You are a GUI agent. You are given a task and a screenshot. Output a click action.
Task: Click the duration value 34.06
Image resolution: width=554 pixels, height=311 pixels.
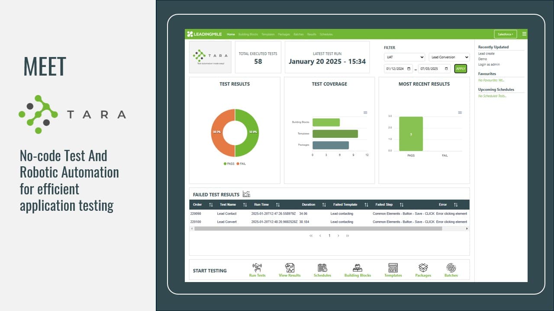303,214
